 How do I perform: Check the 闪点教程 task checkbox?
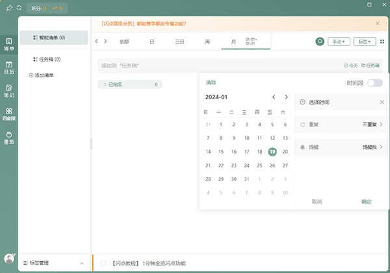tap(103, 263)
